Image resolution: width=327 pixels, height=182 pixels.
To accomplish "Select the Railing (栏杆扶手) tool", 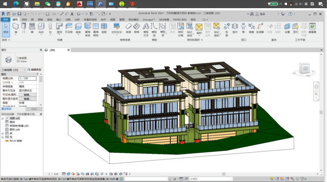I will pos(117,28).
